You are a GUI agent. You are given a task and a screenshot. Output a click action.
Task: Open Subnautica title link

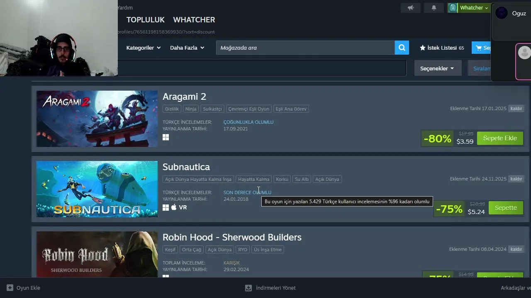[186, 167]
